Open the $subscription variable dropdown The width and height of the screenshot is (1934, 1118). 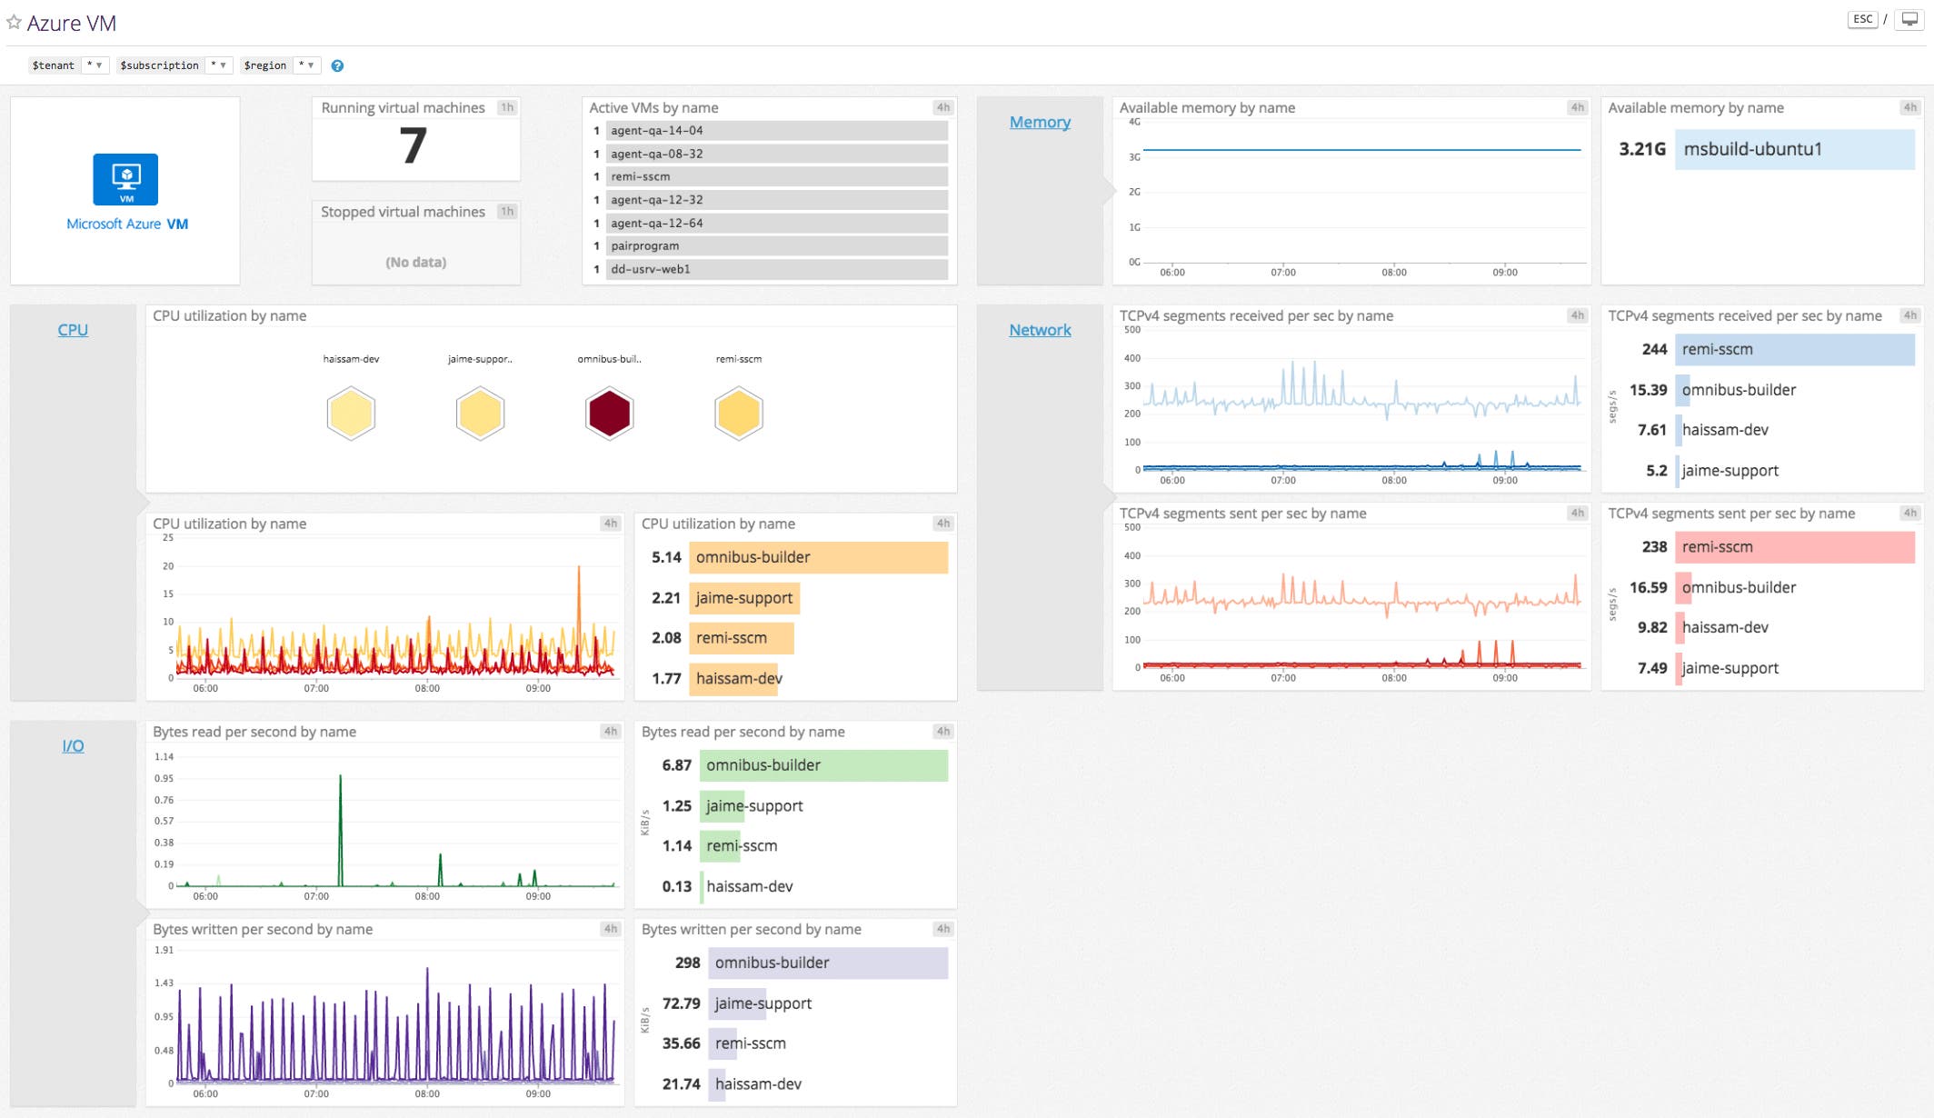pos(218,65)
